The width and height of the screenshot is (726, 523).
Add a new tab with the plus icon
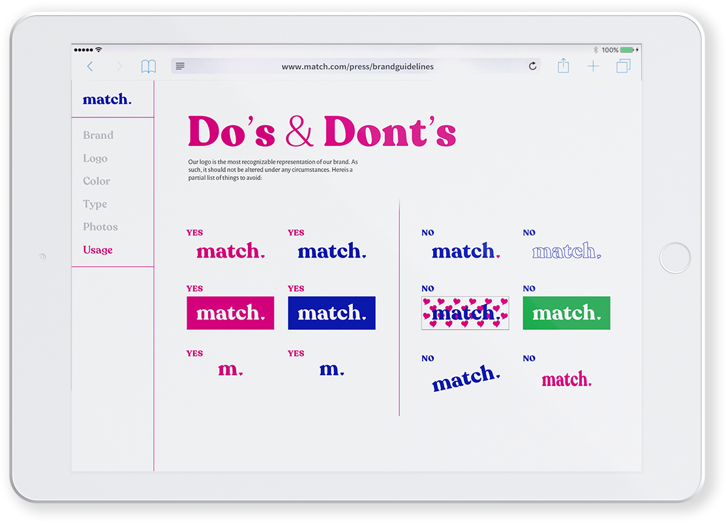pos(593,66)
